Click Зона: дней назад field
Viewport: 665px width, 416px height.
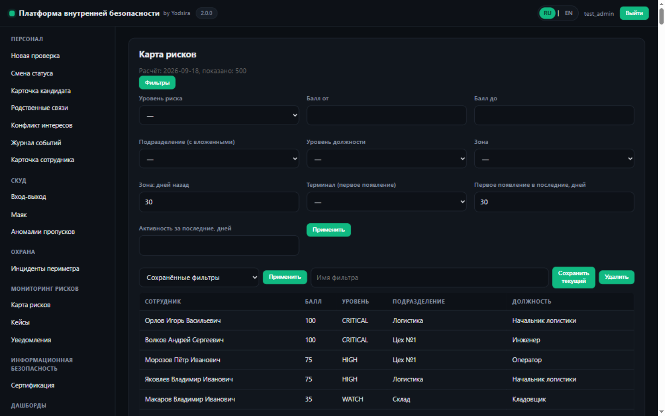point(219,202)
